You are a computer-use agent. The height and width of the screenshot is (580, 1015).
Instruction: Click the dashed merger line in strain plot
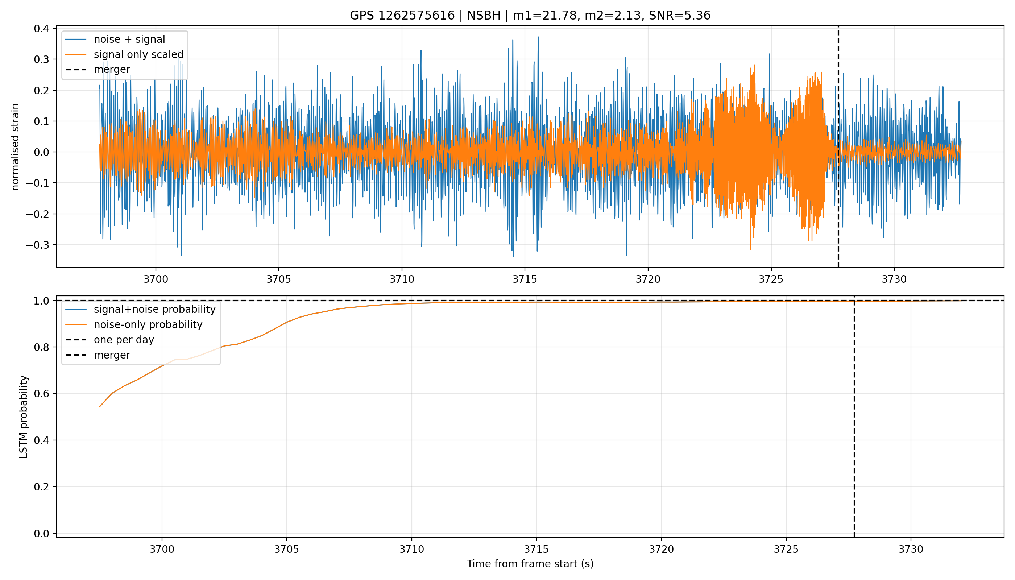(x=838, y=146)
